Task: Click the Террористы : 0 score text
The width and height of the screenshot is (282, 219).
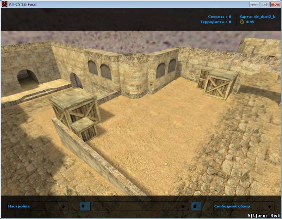Action: pyautogui.click(x=216, y=22)
